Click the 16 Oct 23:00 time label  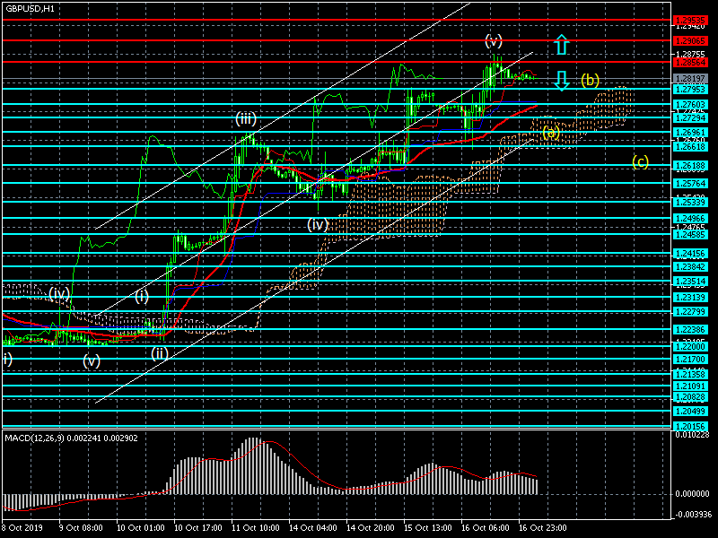543,527
